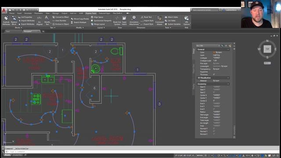The width and height of the screenshot is (281, 158).
Task: Click the N compass direction on ViewCube
Action: 267,41
